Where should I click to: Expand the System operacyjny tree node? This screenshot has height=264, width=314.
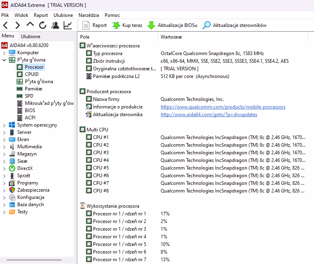4,125
